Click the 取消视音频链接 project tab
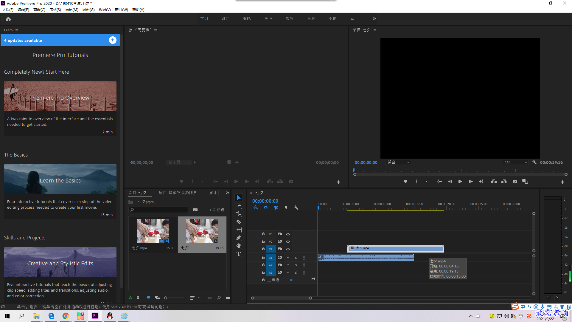The width and height of the screenshot is (572, 322). 178,193
